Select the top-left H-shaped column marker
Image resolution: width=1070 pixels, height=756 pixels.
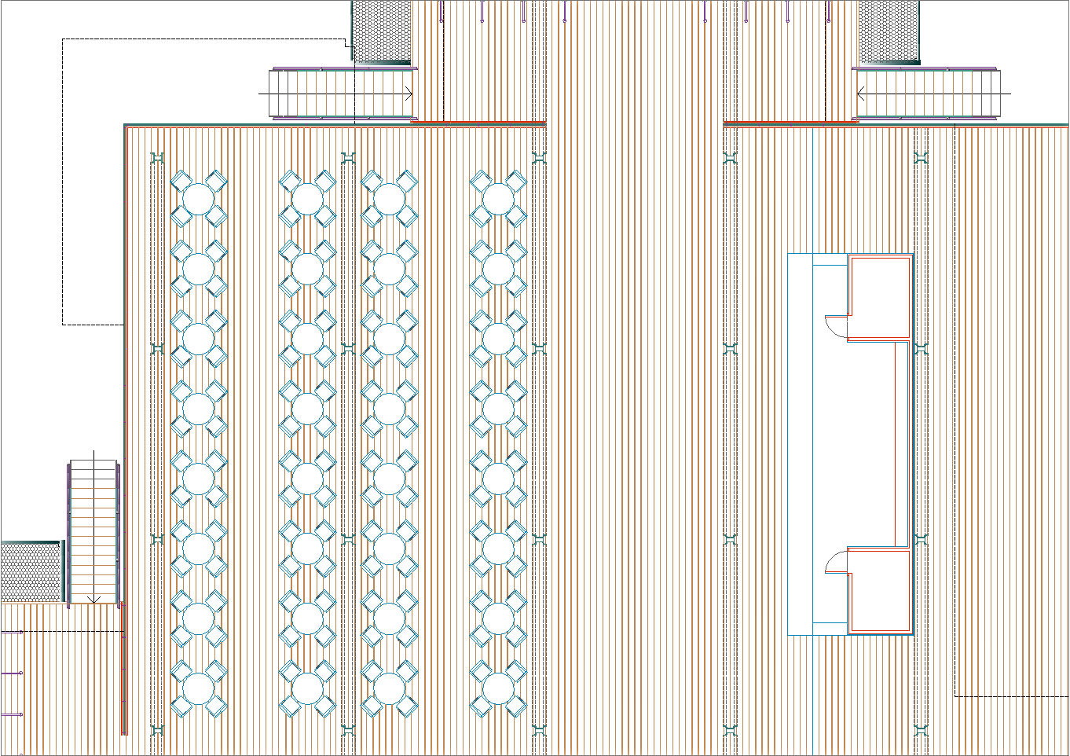click(157, 159)
